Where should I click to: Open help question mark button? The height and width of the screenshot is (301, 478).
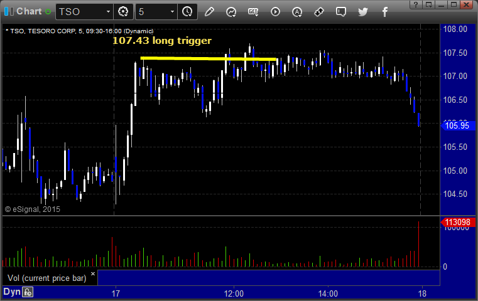click(416, 4)
